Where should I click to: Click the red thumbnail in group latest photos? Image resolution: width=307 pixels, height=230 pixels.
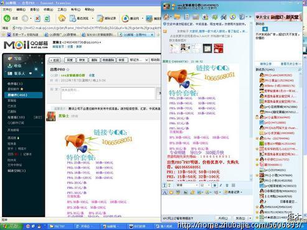(219, 48)
